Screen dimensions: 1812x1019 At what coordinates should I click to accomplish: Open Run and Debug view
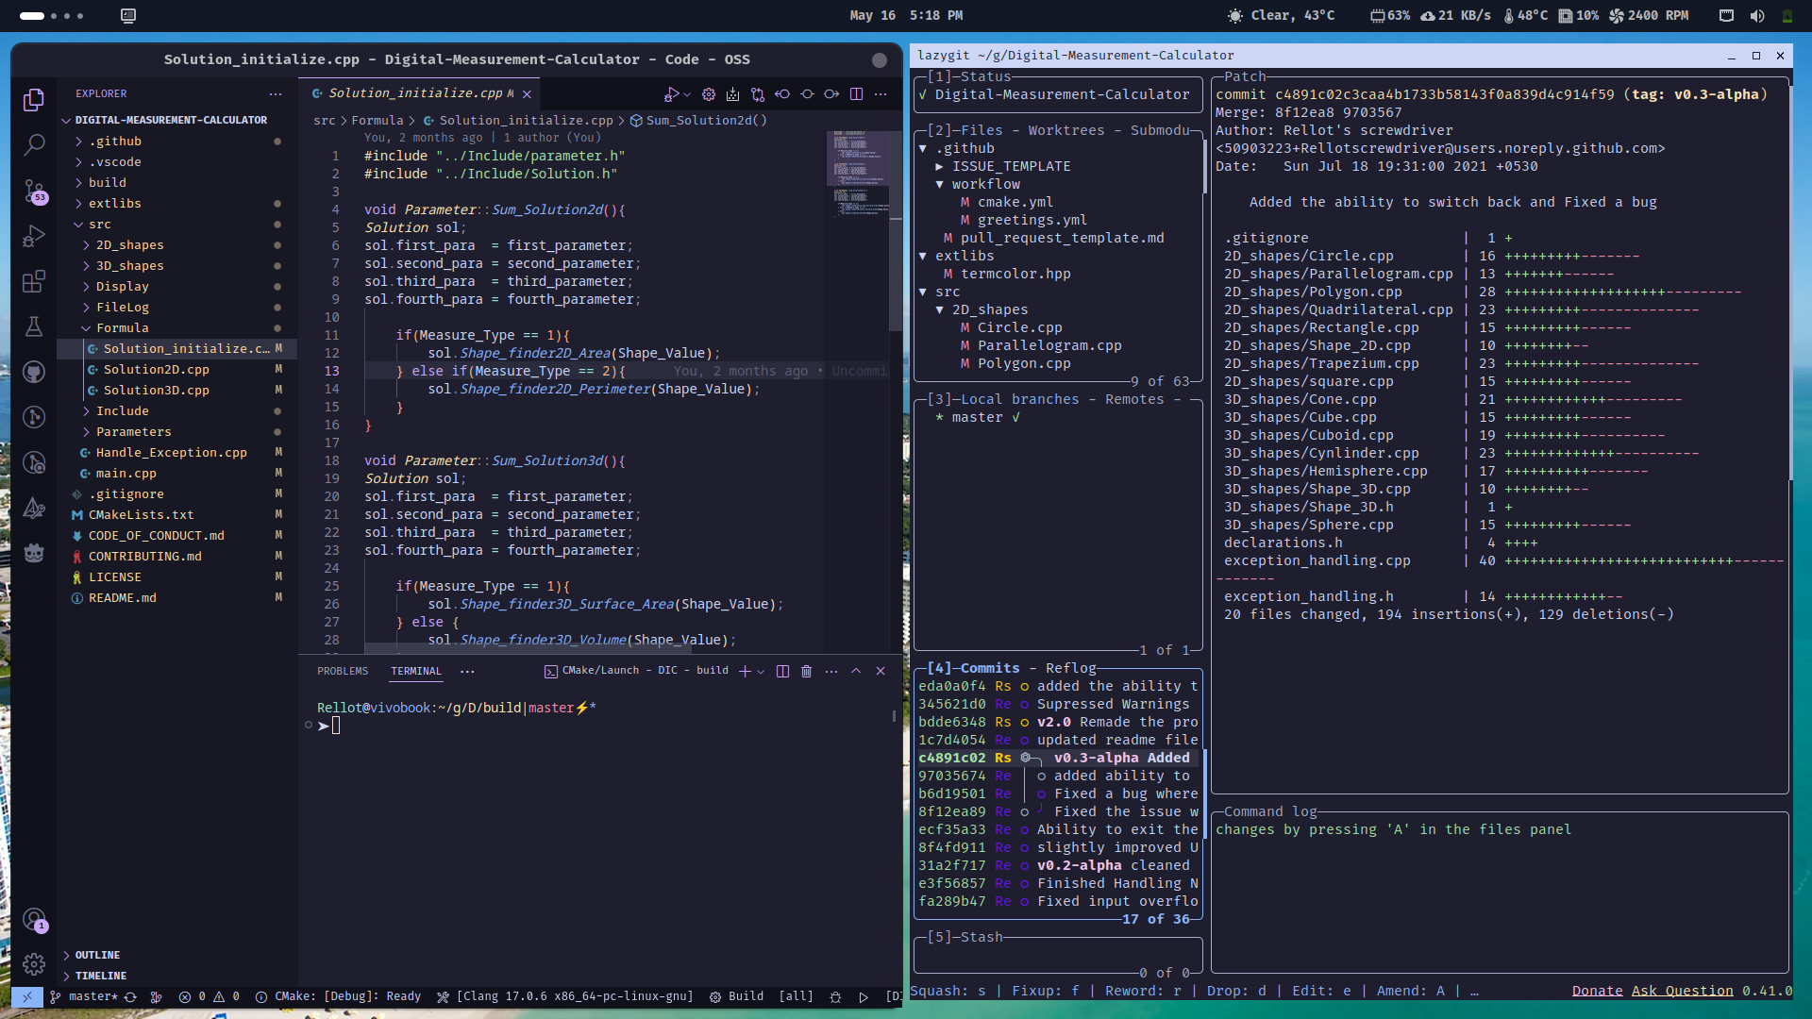[x=34, y=236]
